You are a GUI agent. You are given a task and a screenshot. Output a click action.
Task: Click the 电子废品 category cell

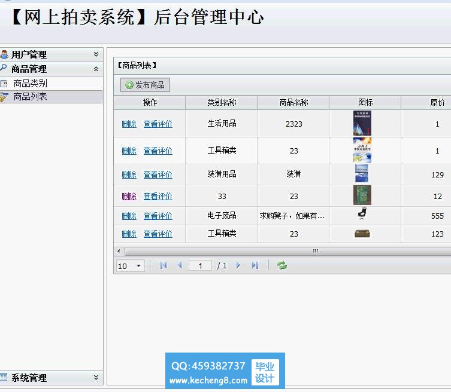(x=222, y=216)
